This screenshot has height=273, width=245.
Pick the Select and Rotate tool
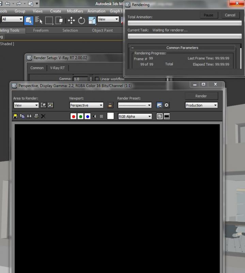81,20
